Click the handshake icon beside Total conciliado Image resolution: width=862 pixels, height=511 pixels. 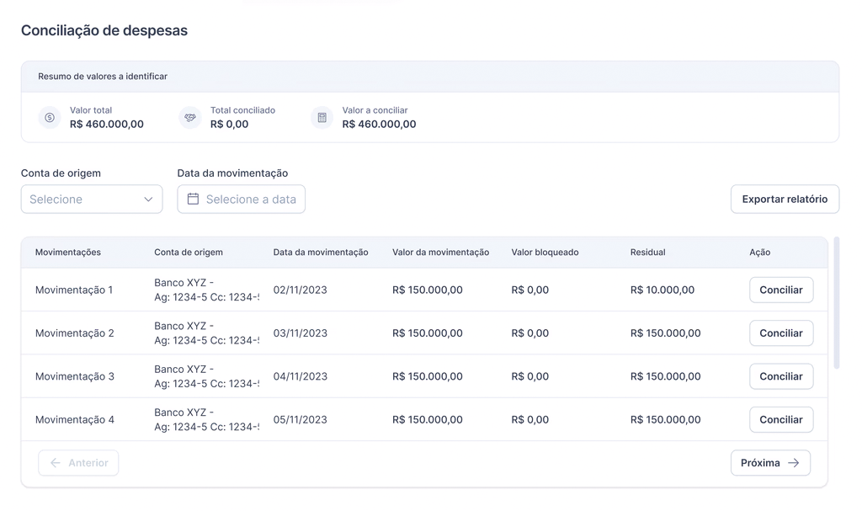[190, 118]
